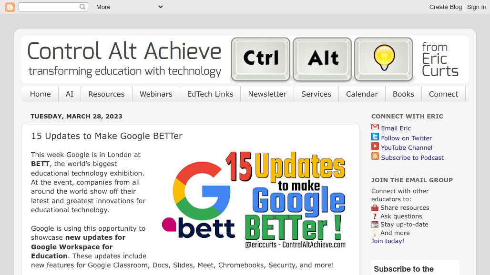Click the orange RSS feed icon

pos(375,156)
